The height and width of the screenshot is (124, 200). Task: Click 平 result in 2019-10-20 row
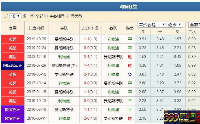130,39
